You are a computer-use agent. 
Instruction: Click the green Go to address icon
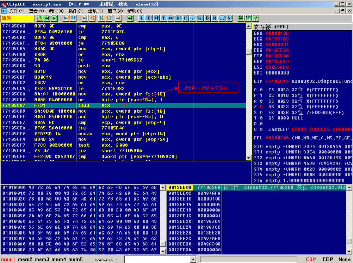130,19
